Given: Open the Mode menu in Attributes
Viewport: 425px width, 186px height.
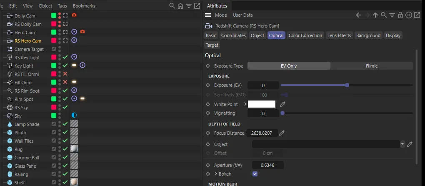Looking at the screenshot, I should pos(221,15).
